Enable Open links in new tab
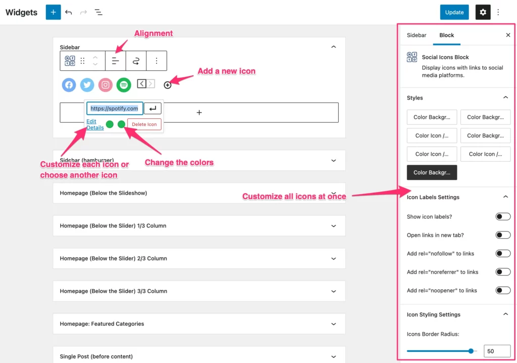 tap(503, 235)
